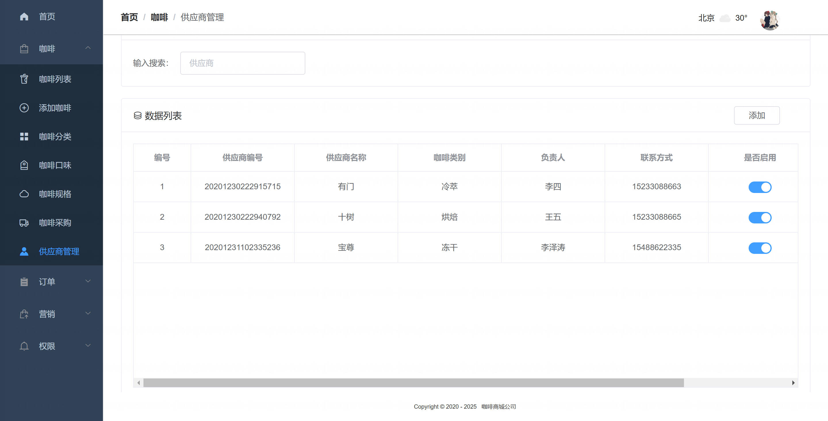Click the 咖啡类别 column header
This screenshot has width=828, height=421.
click(x=449, y=158)
